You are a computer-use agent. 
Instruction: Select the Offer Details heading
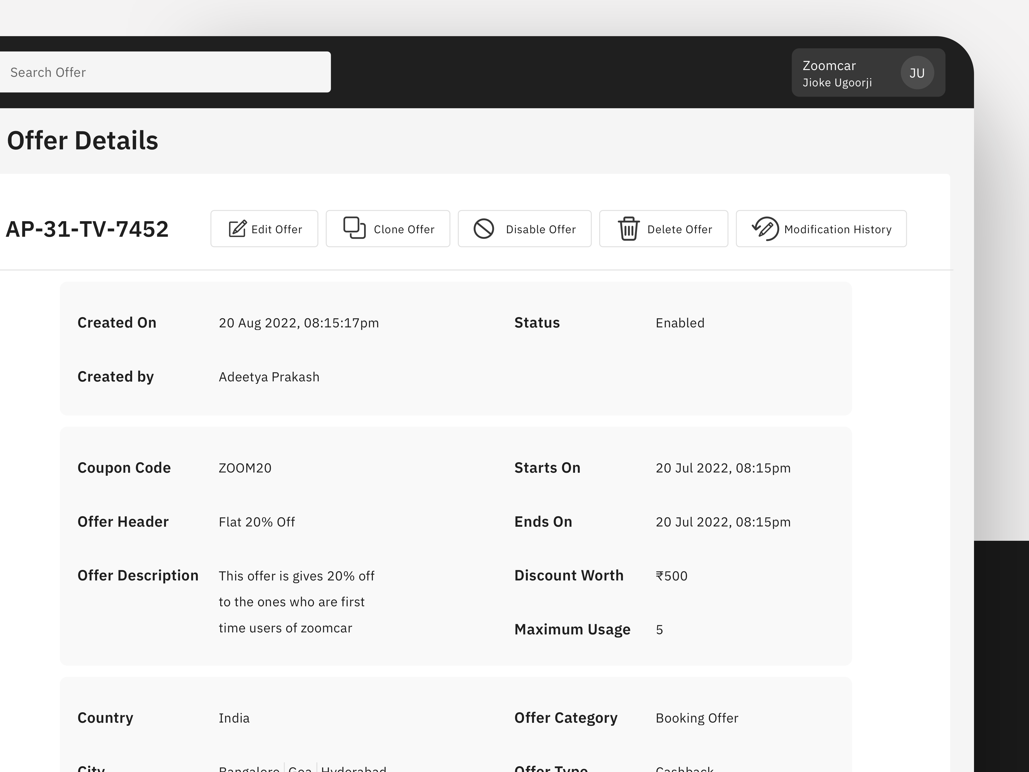(x=82, y=140)
